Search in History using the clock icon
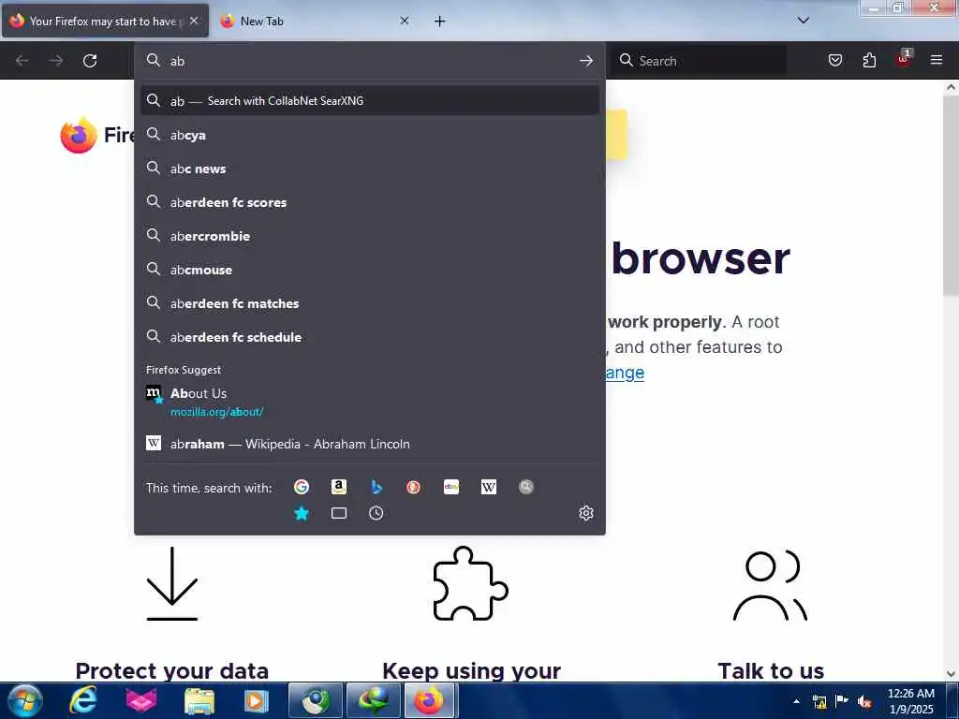The height and width of the screenshot is (719, 959). [x=376, y=513]
